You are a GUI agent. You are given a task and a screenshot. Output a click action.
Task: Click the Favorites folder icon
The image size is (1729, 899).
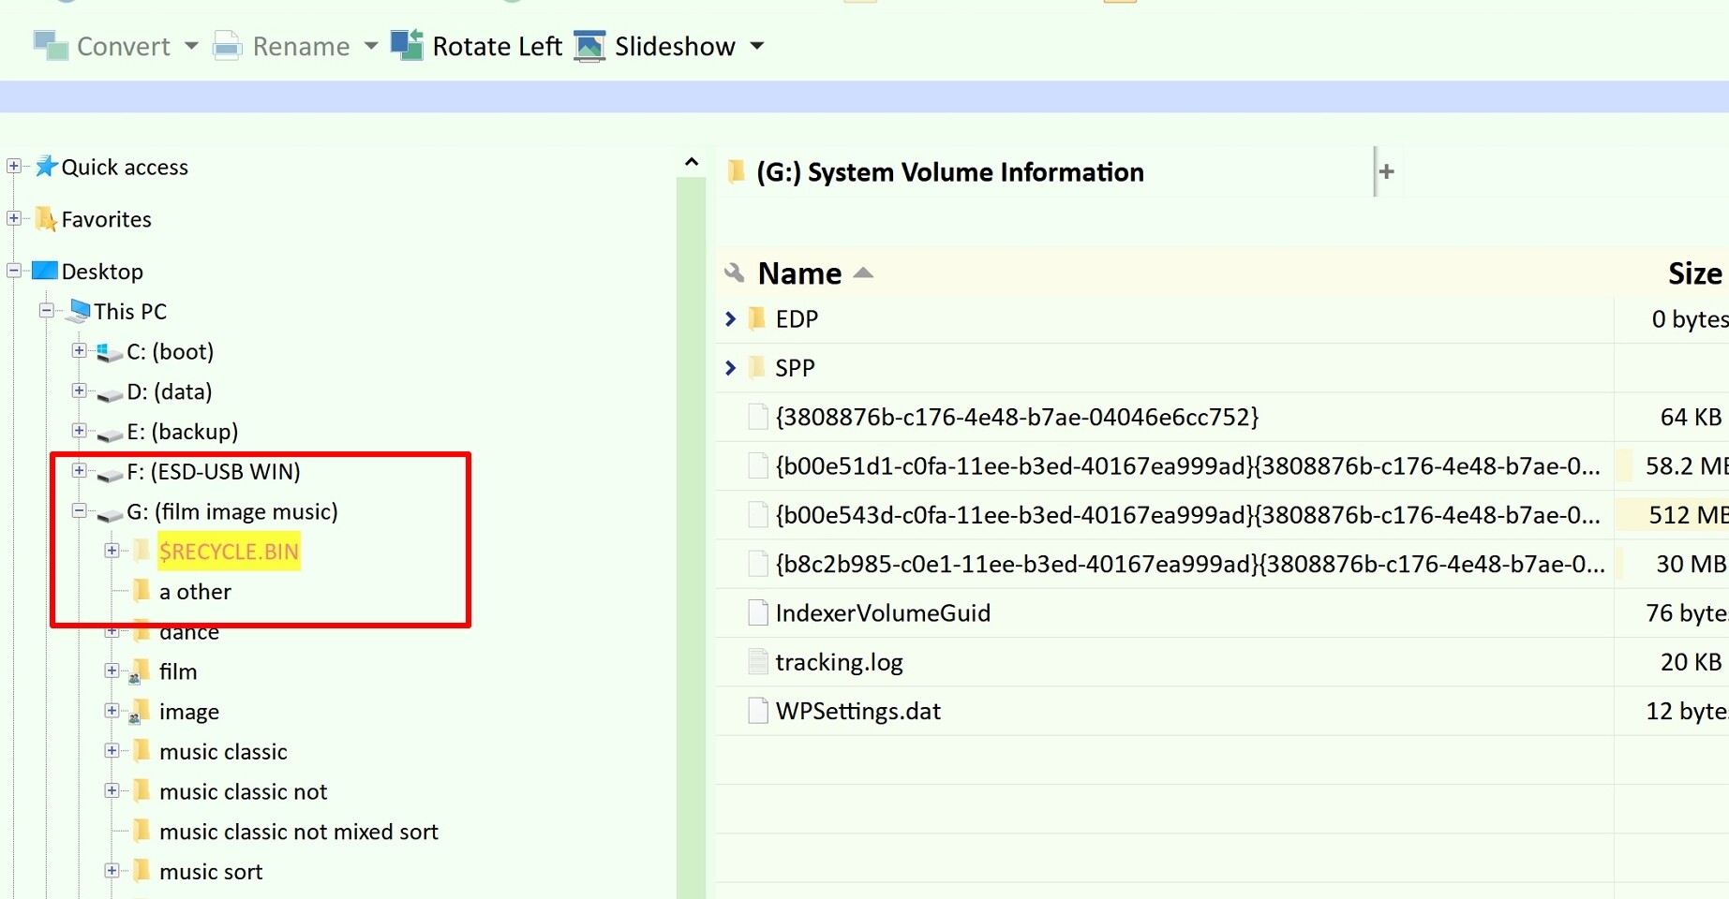[46, 218]
